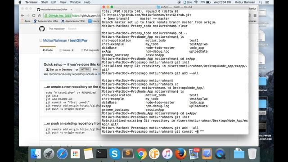Select the SSH clone option
Screen dimensions: 288x162
pos(95,69)
